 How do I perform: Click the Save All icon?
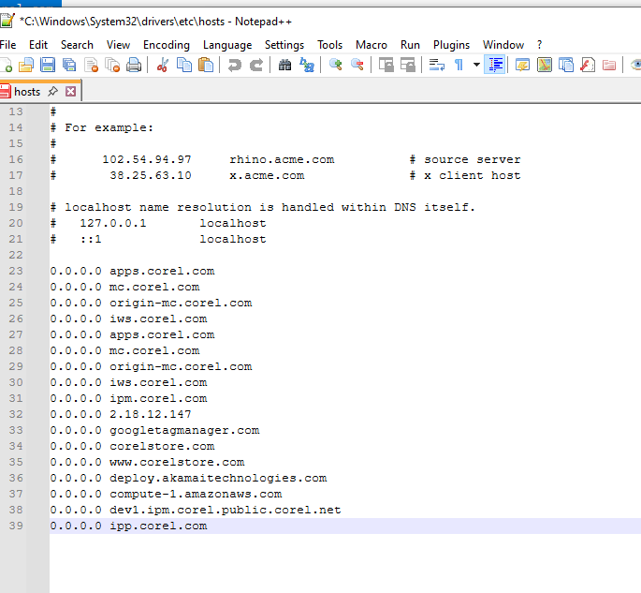[69, 65]
